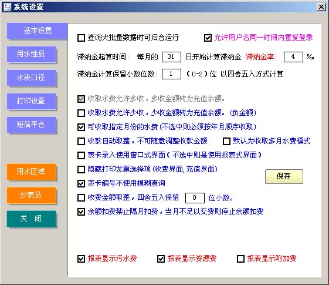Screen dimensions: 329x285
Task: Go to 打印设置 page
Action: [32, 101]
